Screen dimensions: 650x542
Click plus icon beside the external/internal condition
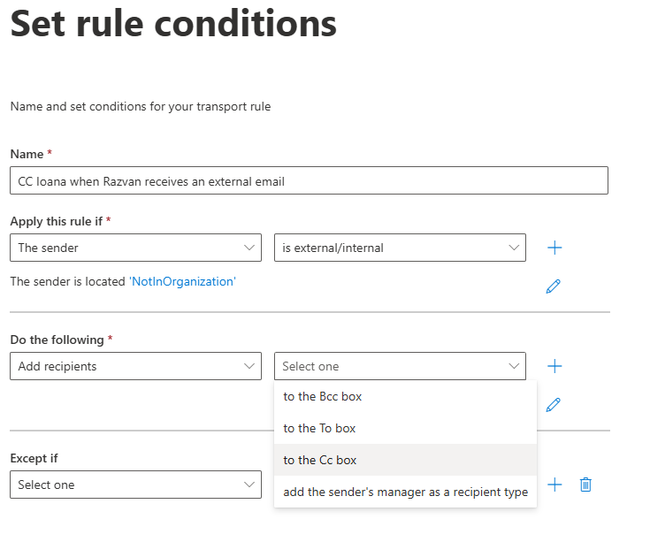(554, 248)
